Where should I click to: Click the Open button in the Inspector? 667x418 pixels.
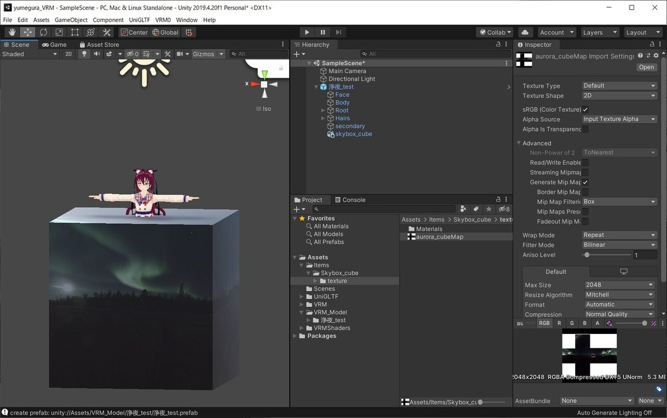coord(646,67)
